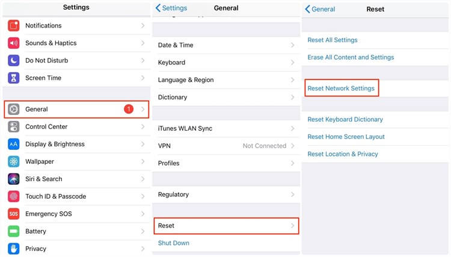Go back to Settings from General
This screenshot has width=451, height=257.
(171, 8)
